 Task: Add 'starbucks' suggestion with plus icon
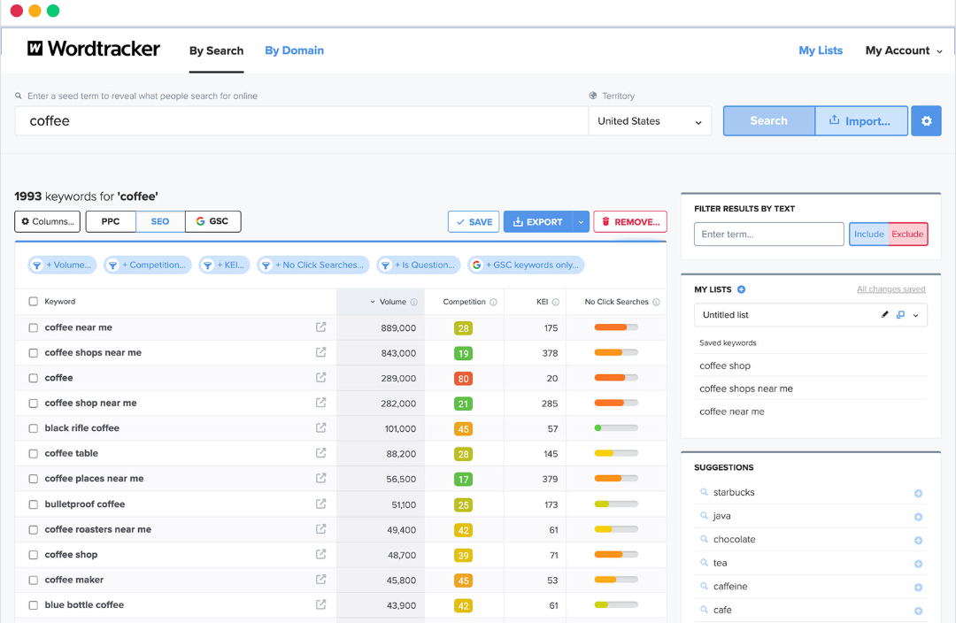[x=918, y=493]
